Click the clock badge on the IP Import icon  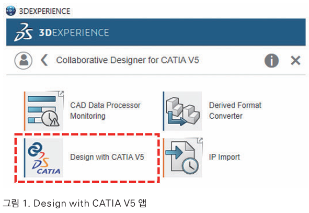[190, 166]
